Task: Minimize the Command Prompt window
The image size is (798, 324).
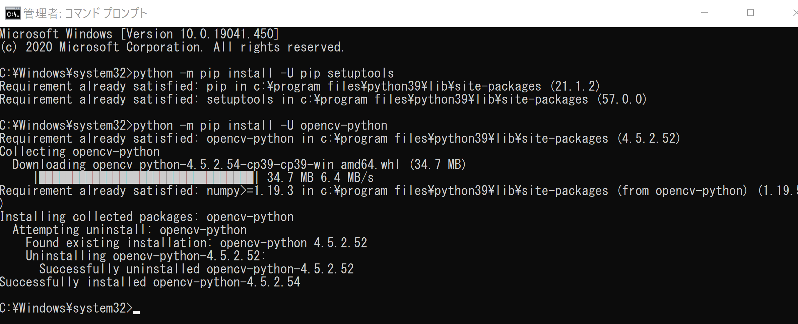Action: point(705,13)
